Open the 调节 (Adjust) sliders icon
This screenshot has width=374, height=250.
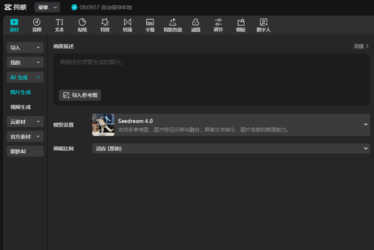tap(218, 23)
